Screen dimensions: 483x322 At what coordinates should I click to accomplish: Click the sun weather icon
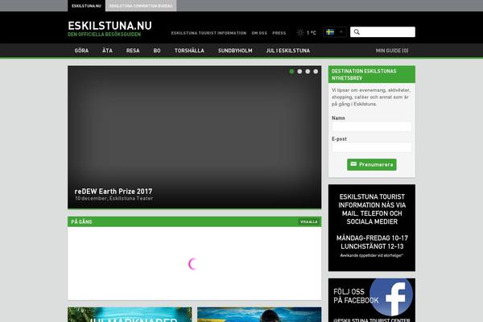pos(300,32)
